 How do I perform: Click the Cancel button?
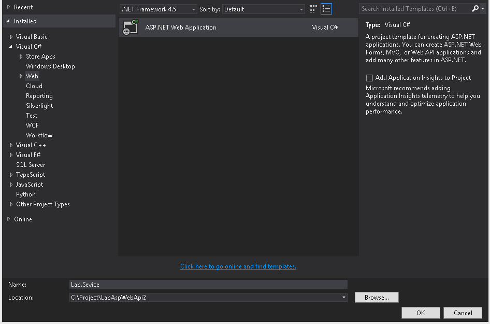463,313
